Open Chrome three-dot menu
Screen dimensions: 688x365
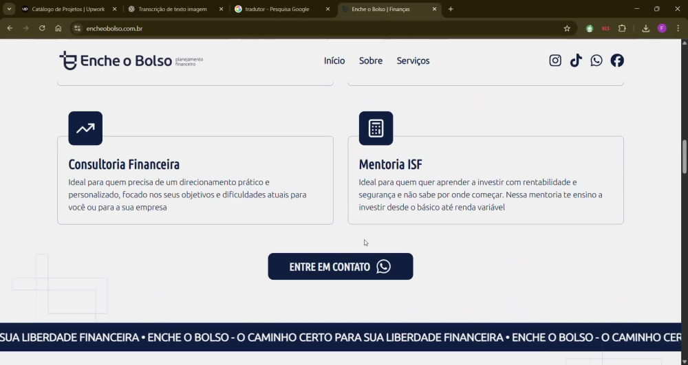678,28
